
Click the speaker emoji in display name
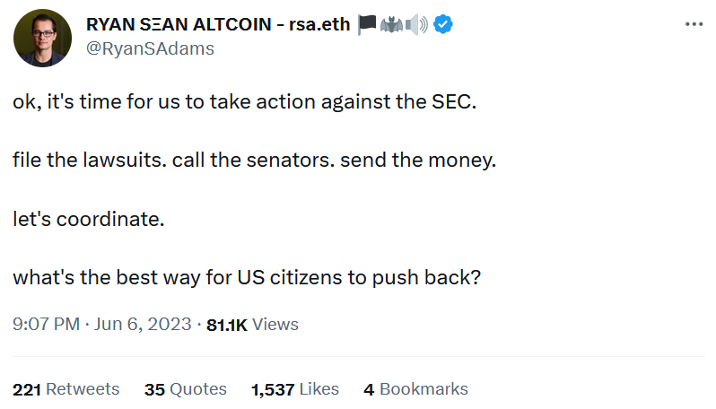(x=417, y=25)
